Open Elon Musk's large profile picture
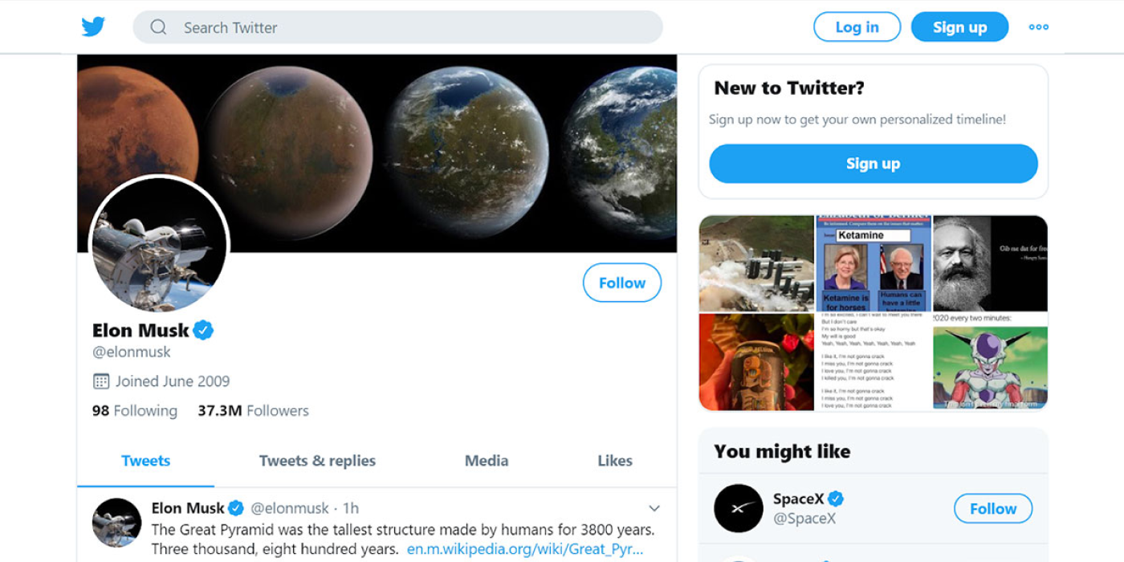This screenshot has height=562, width=1124. (x=159, y=245)
